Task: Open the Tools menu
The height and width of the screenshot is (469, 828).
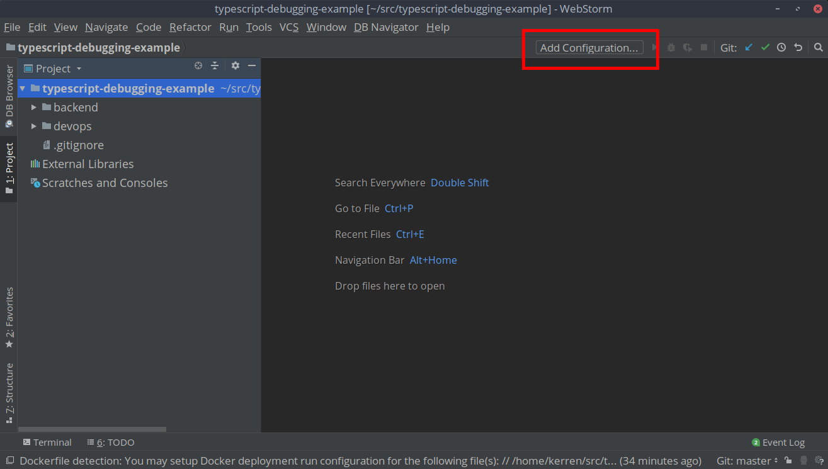Action: [259, 27]
